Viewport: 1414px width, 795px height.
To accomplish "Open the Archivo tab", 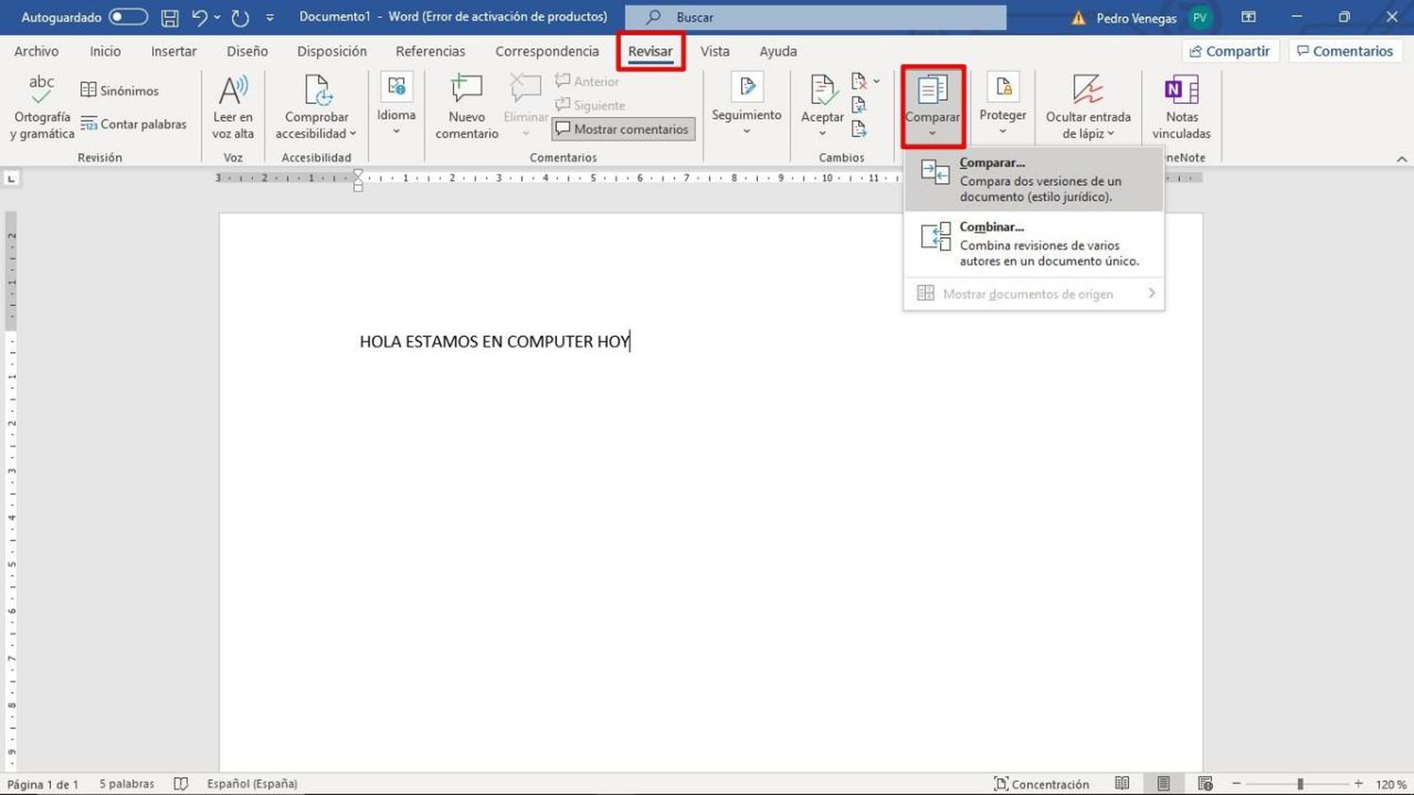I will click(x=36, y=51).
